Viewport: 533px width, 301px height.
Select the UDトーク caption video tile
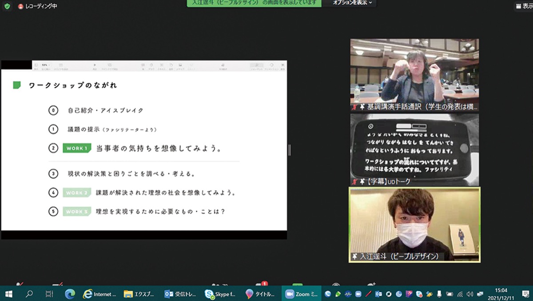click(414, 150)
